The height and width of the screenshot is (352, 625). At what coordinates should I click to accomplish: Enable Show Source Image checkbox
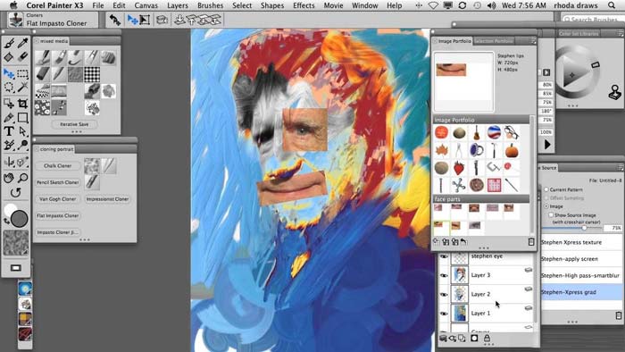click(551, 215)
